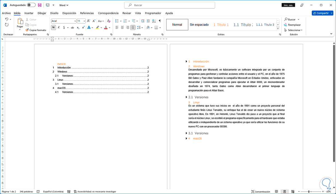336x194 pixels.
Task: Switch to the Referencias tab
Action: tap(87, 13)
